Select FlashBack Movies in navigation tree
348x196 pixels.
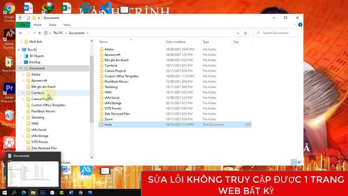coord(43,111)
